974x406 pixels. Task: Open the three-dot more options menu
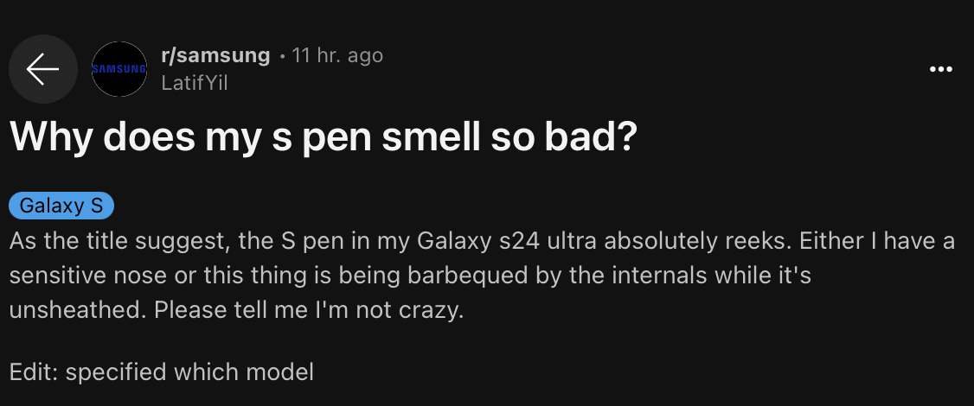coord(939,69)
